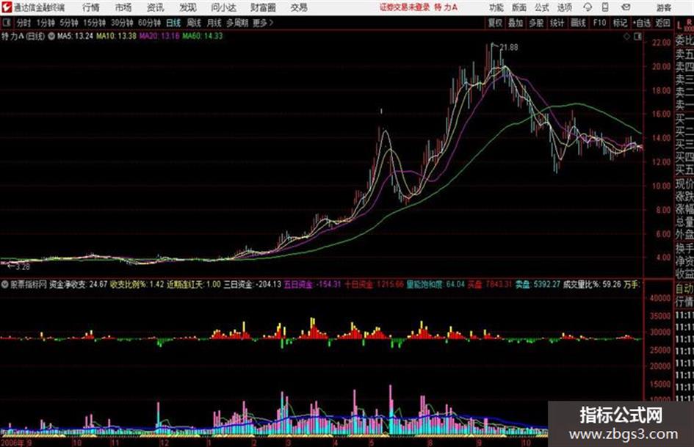
Task: Click the 复权 toolbar button
Action: tap(495, 23)
